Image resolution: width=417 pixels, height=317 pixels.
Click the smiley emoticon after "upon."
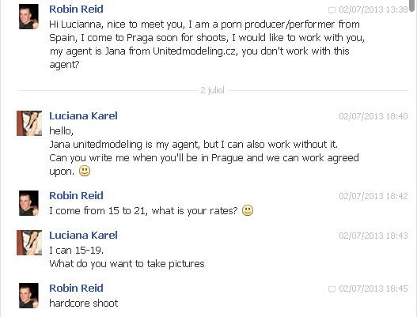tap(85, 171)
